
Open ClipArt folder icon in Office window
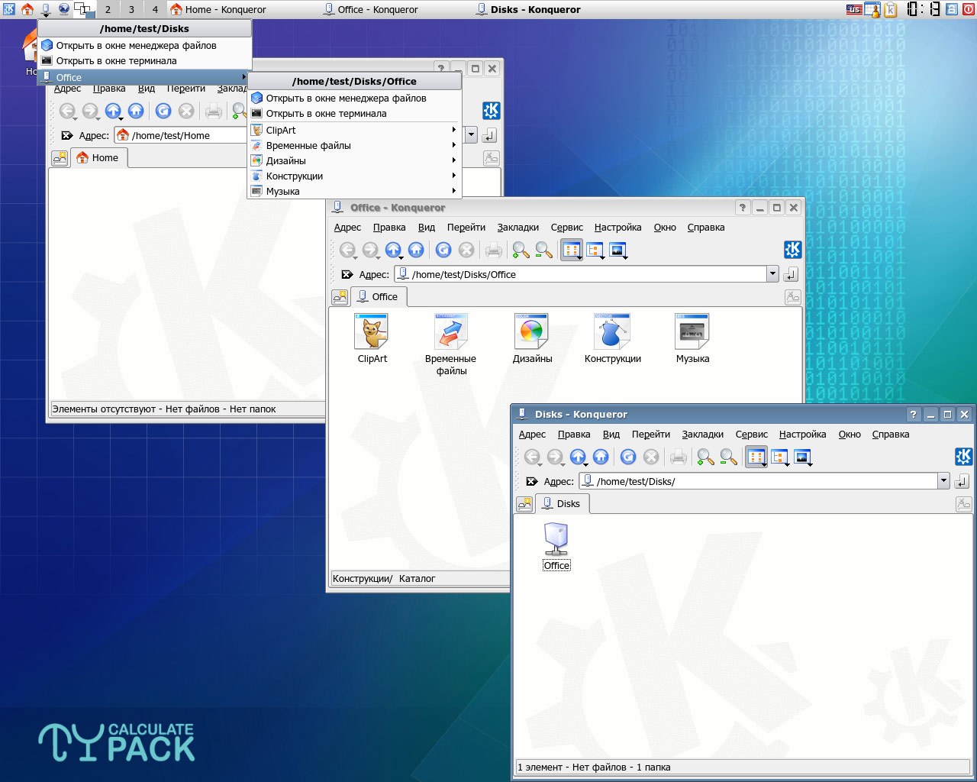[x=372, y=338]
